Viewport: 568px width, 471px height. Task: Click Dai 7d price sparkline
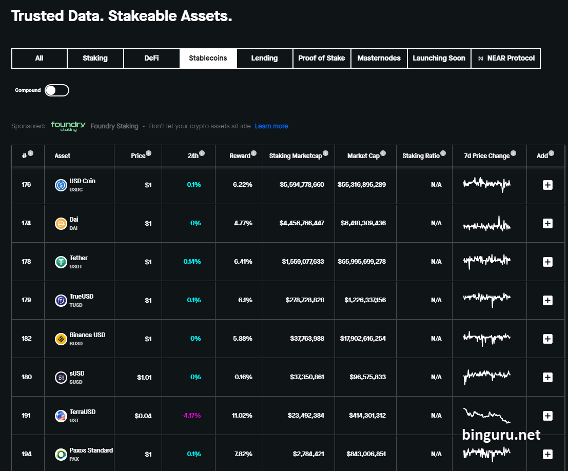pyautogui.click(x=487, y=224)
